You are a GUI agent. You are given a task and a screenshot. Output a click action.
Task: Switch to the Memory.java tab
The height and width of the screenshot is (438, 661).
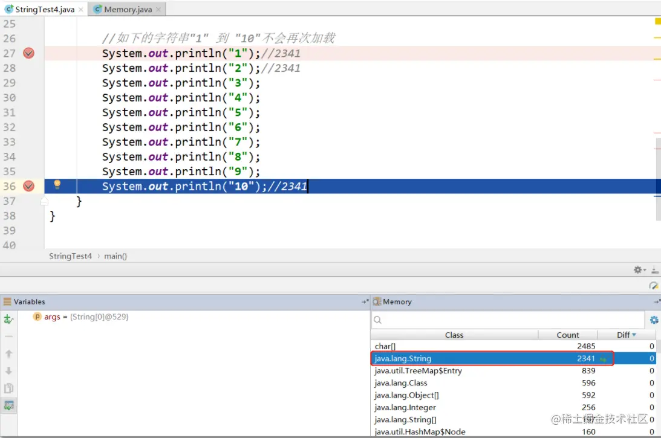[128, 9]
